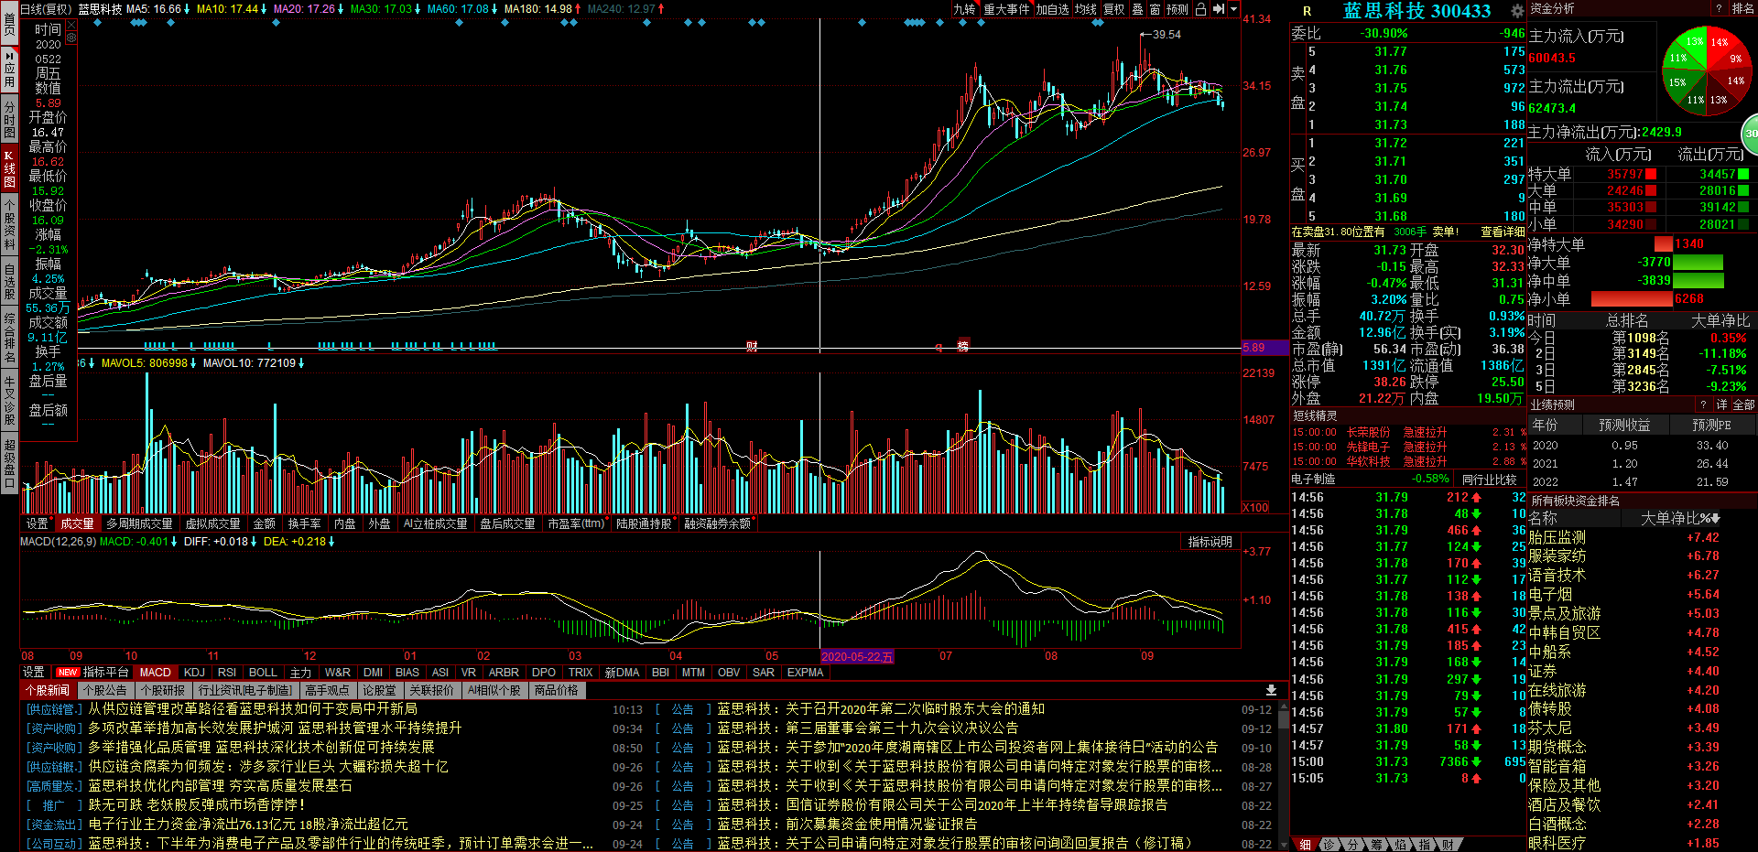
Task: Open 牛叉诊股 side tab
Action: pyautogui.click(x=9, y=400)
